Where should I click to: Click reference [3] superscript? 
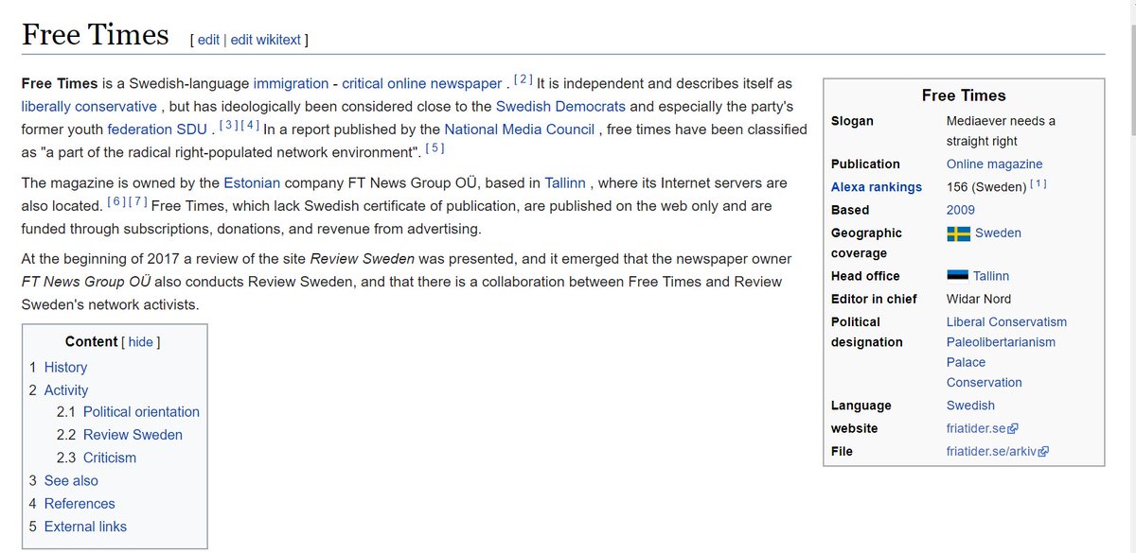(228, 126)
